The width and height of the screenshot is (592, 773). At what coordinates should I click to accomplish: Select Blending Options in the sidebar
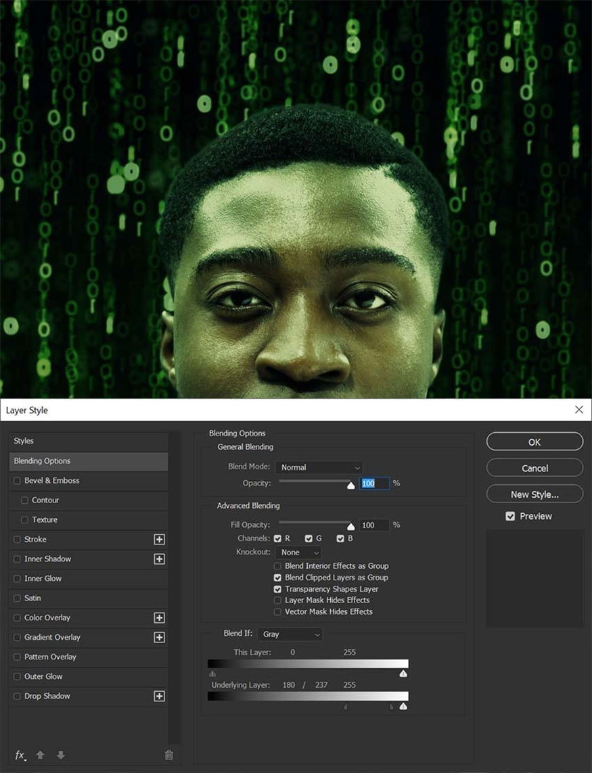coord(88,461)
